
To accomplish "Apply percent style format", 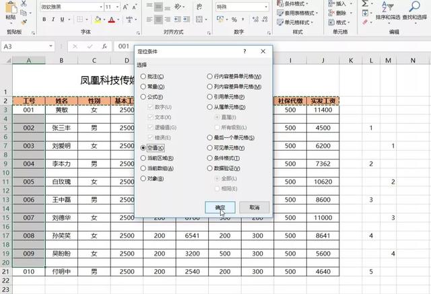I will (x=234, y=20).
